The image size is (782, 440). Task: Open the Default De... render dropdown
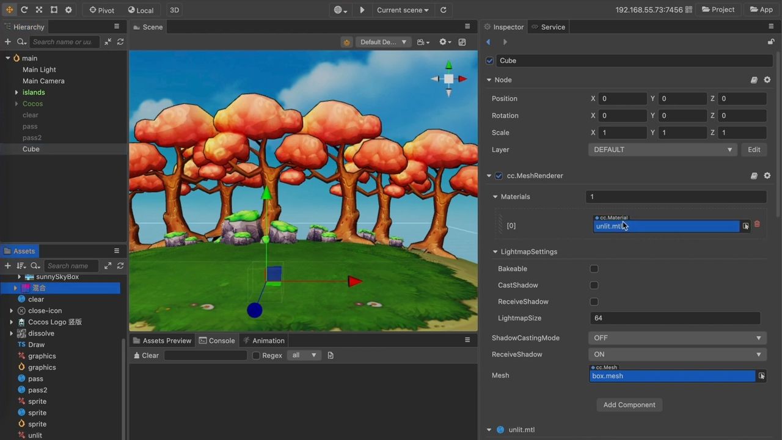382,42
